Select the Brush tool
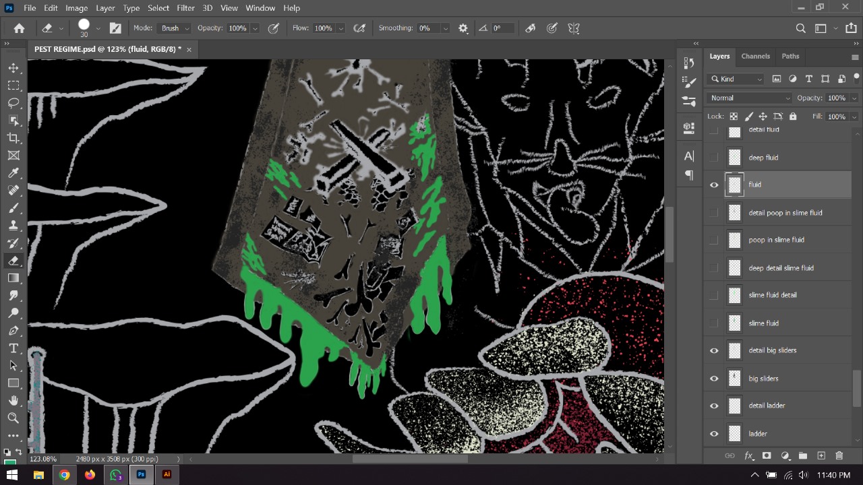Viewport: 863px width, 485px height. [13, 208]
